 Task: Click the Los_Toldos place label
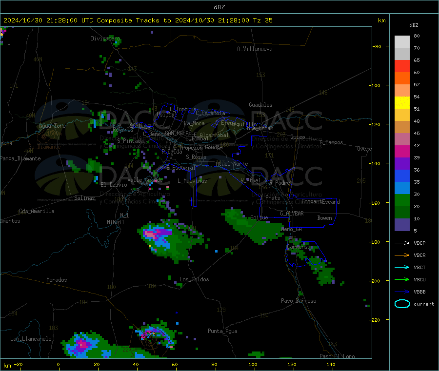pos(194,279)
